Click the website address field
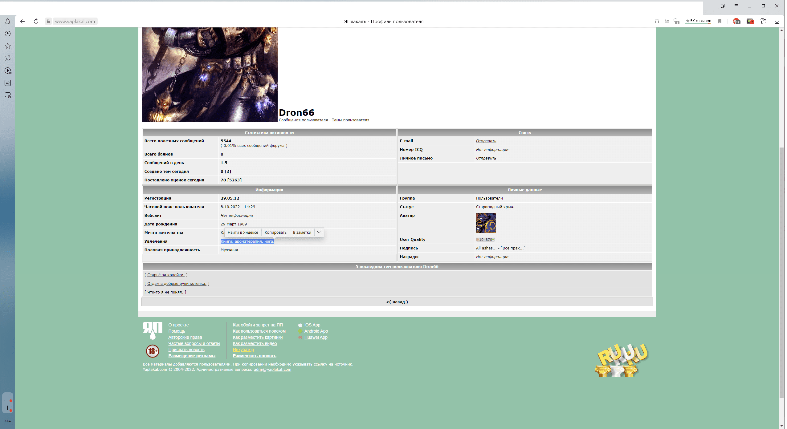The width and height of the screenshot is (787, 429). (x=75, y=21)
